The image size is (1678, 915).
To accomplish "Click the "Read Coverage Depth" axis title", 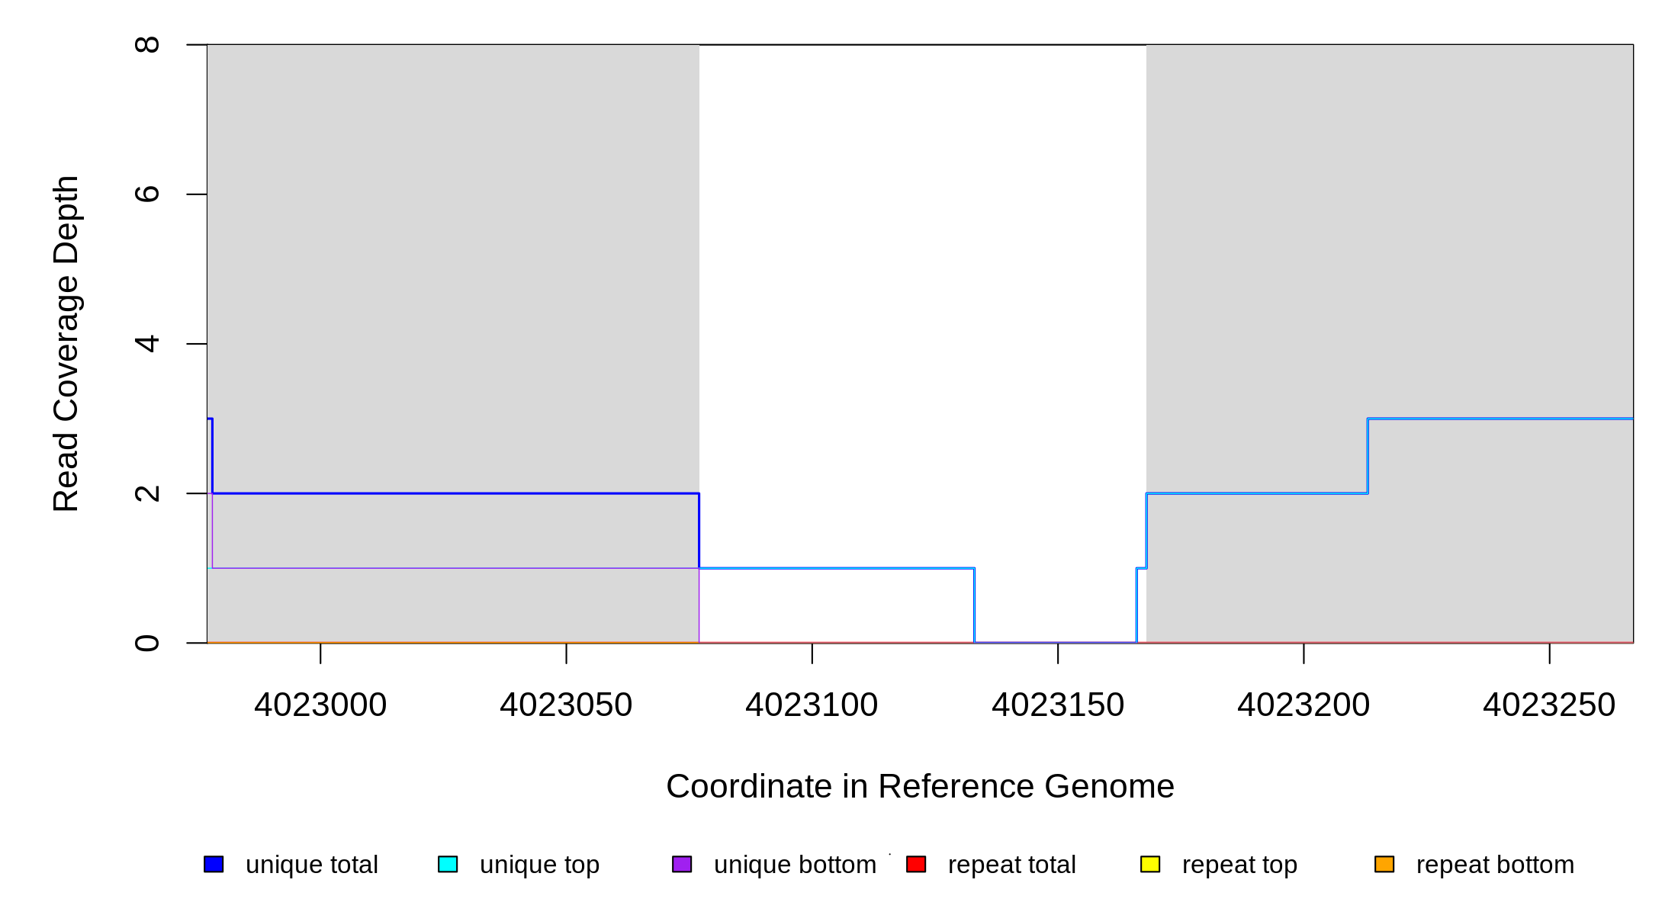I will pyautogui.click(x=66, y=343).
